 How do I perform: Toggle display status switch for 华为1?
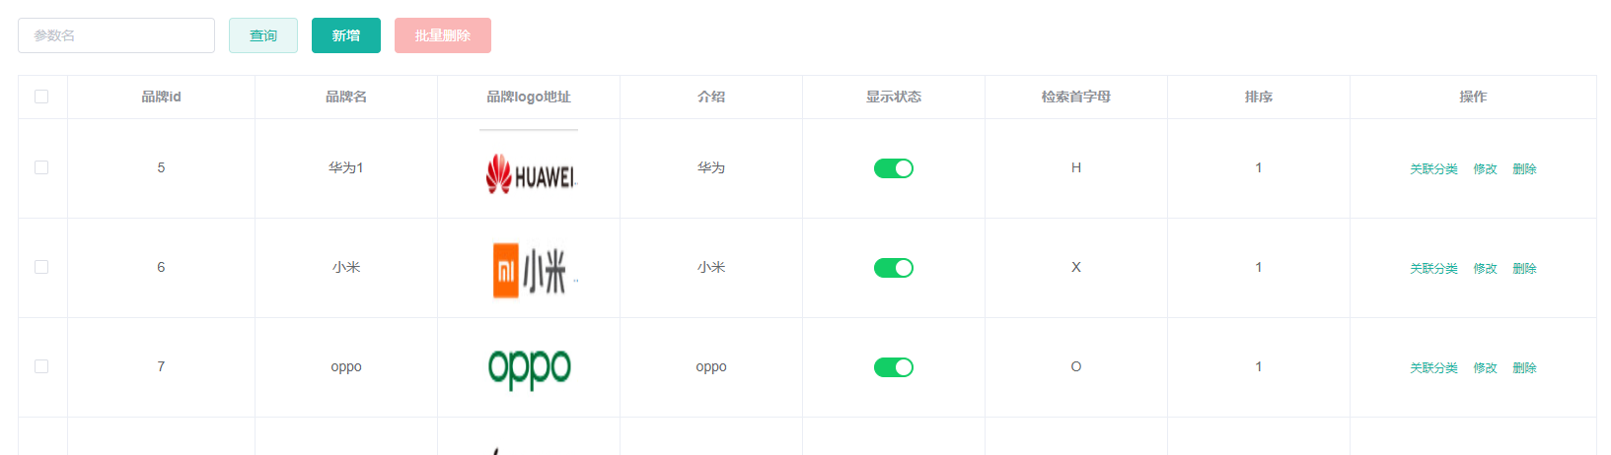pyautogui.click(x=894, y=168)
